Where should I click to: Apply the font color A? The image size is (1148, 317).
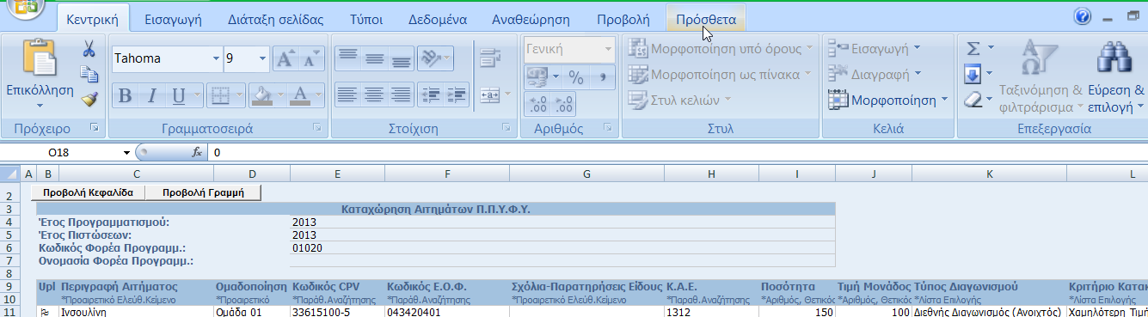coord(300,95)
